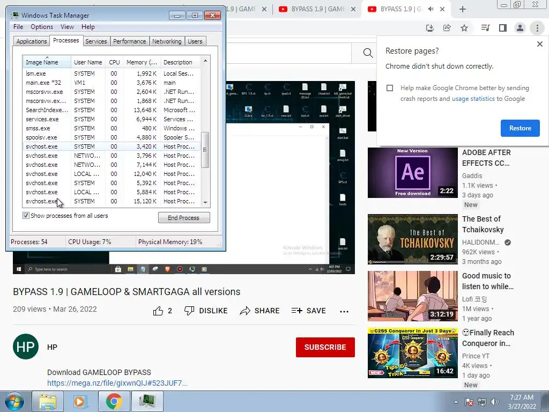Click the DISLIKE thumbs-down button
Viewport: 549px width, 412px height.
click(x=206, y=311)
